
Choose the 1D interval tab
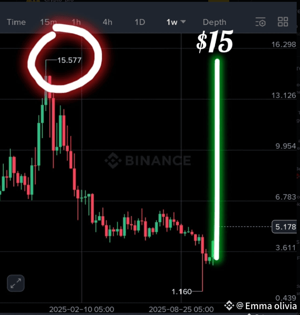click(x=140, y=22)
